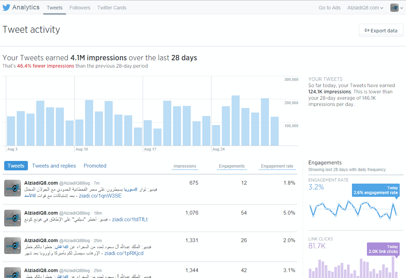The height and width of the screenshot is (278, 406).
Task: Sort by Engagement rate column header
Action: [277, 166]
